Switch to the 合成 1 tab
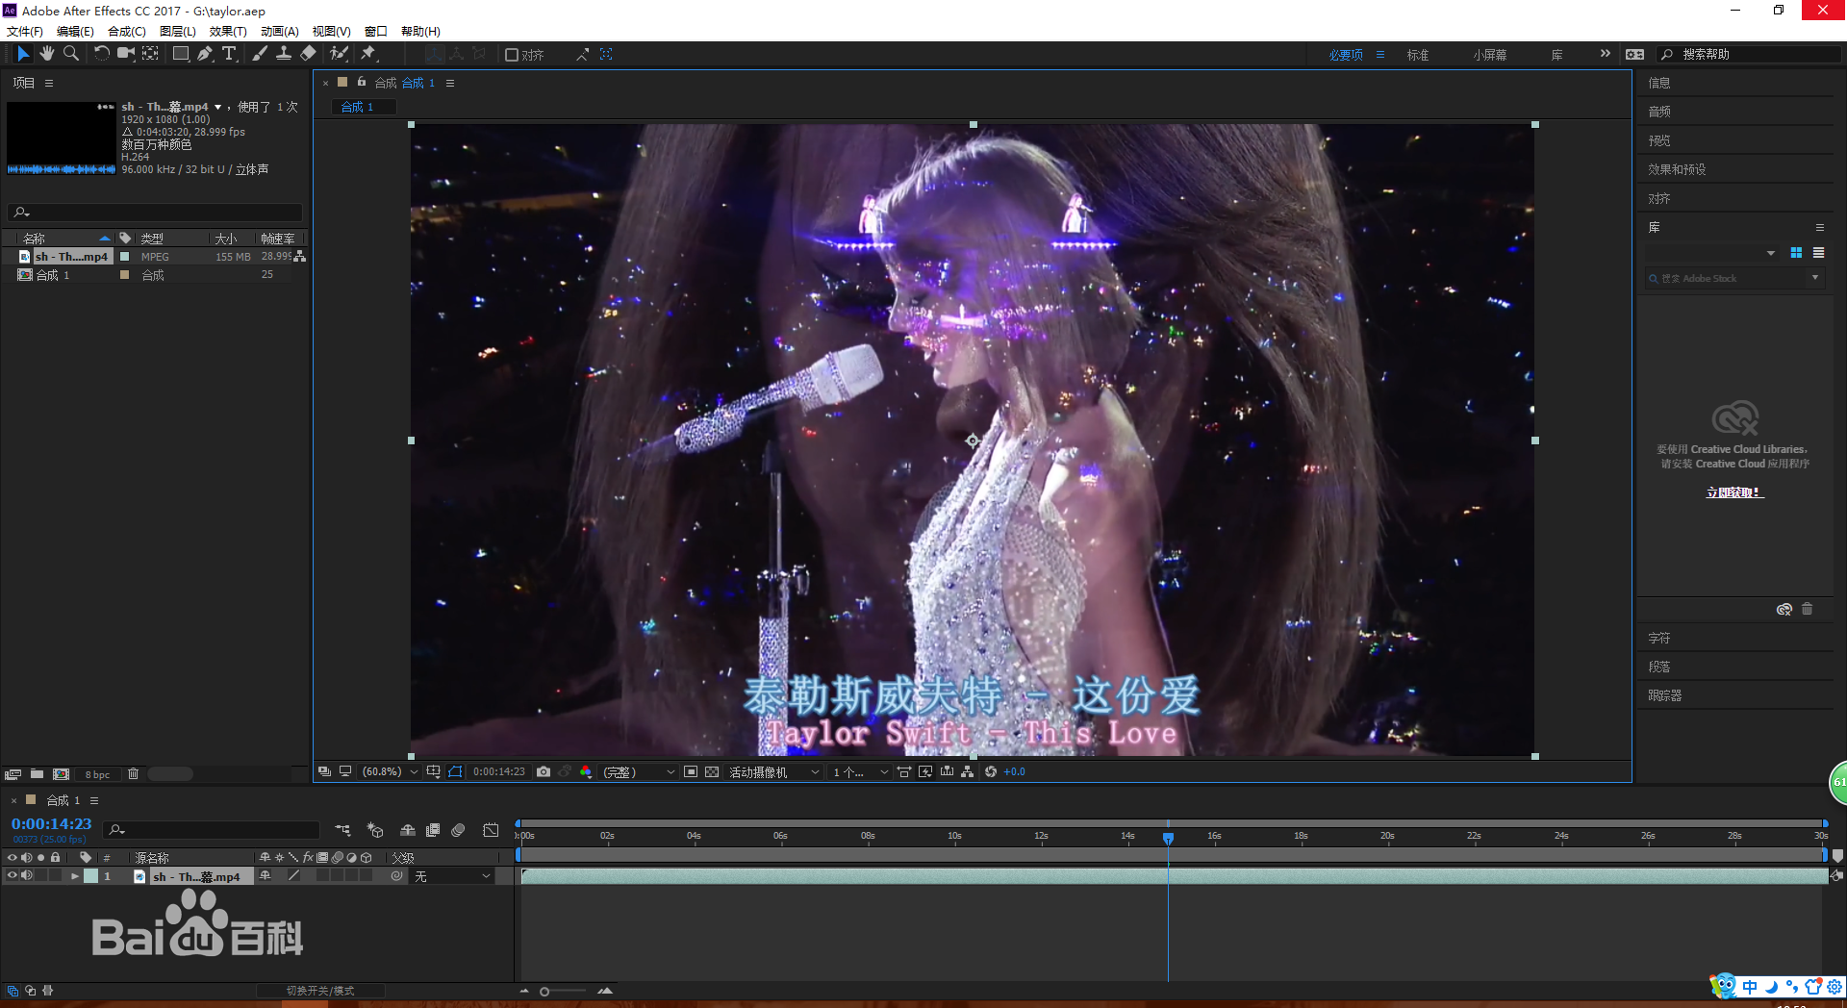This screenshot has height=1008, width=1847. 362,107
